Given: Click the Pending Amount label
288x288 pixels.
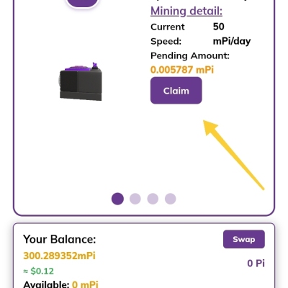Looking at the screenshot, I should [x=190, y=55].
